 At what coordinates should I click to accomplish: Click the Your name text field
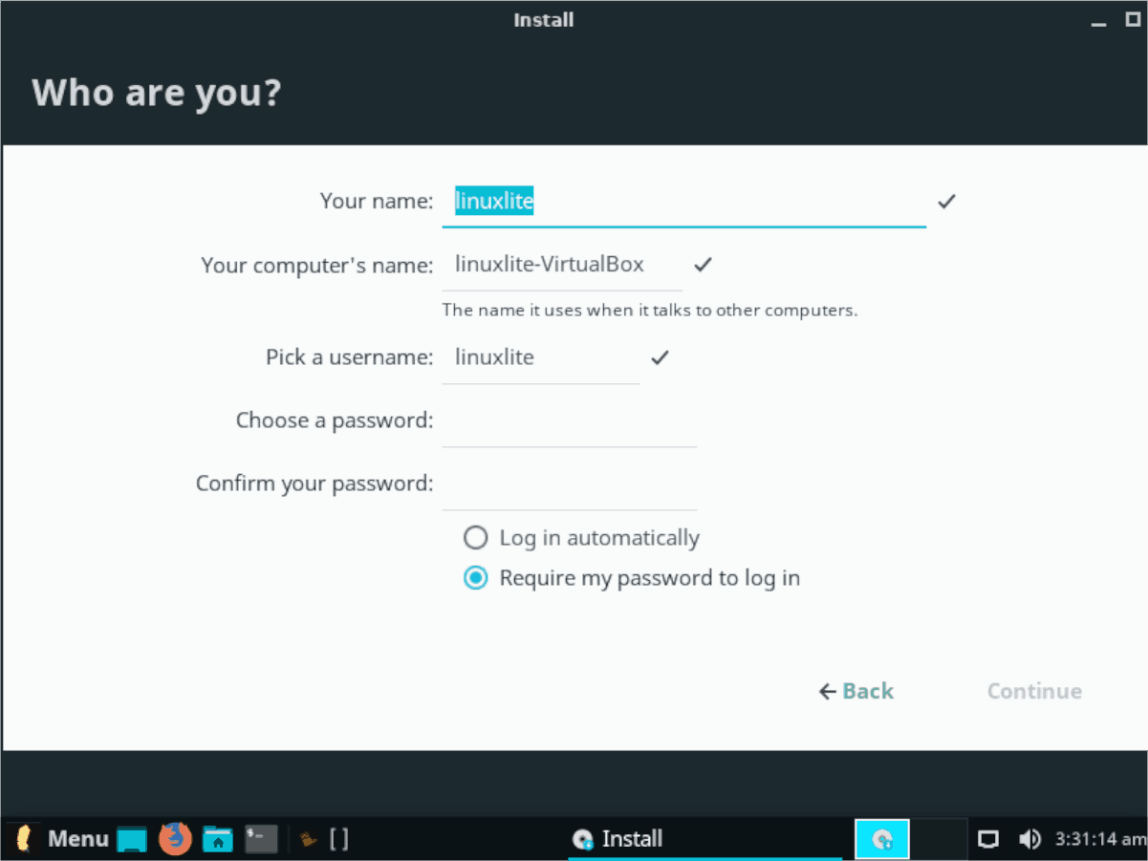683,203
